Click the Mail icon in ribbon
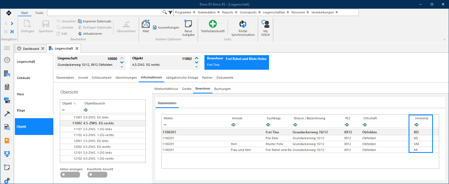The width and height of the screenshot is (449, 184). (x=146, y=24)
